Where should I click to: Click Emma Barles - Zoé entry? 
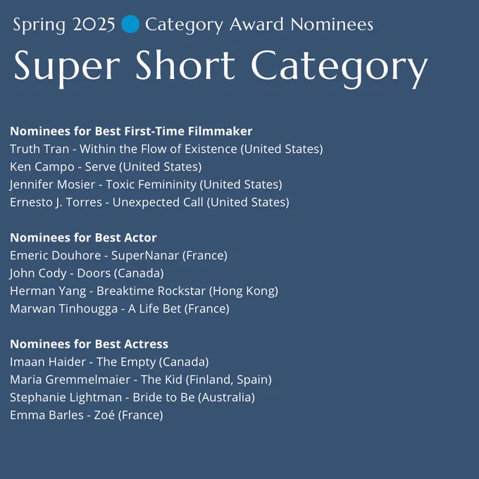[x=87, y=415]
